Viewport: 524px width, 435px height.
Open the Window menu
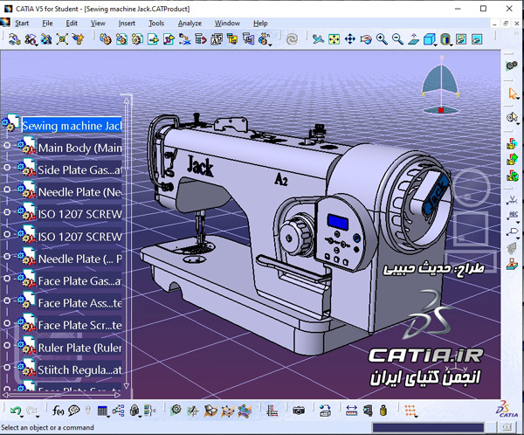pos(227,23)
